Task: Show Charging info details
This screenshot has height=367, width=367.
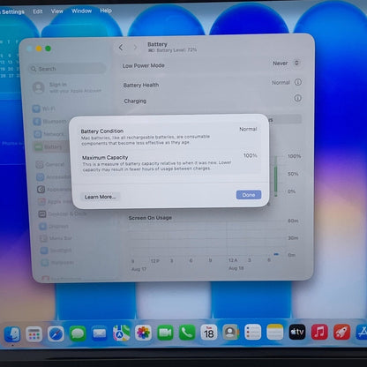Action: pos(297,98)
